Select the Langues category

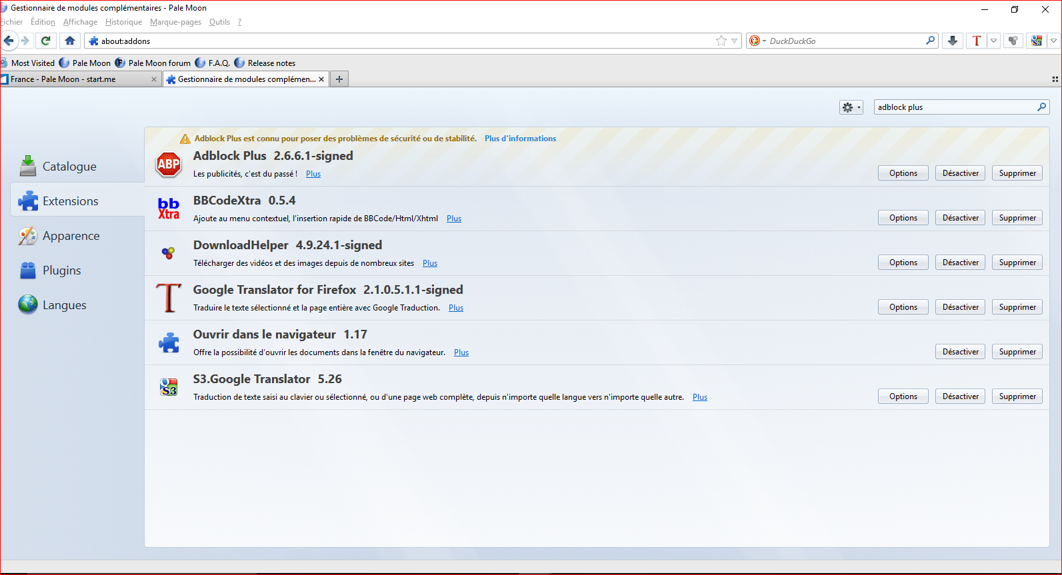pos(77,304)
